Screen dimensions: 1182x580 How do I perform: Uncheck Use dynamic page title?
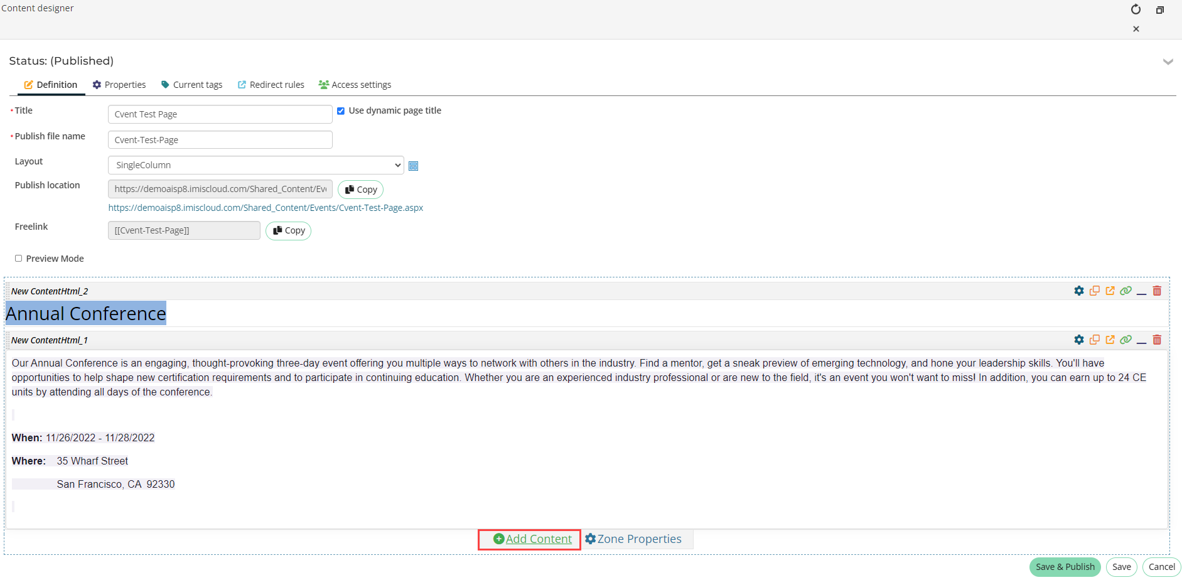tap(341, 111)
